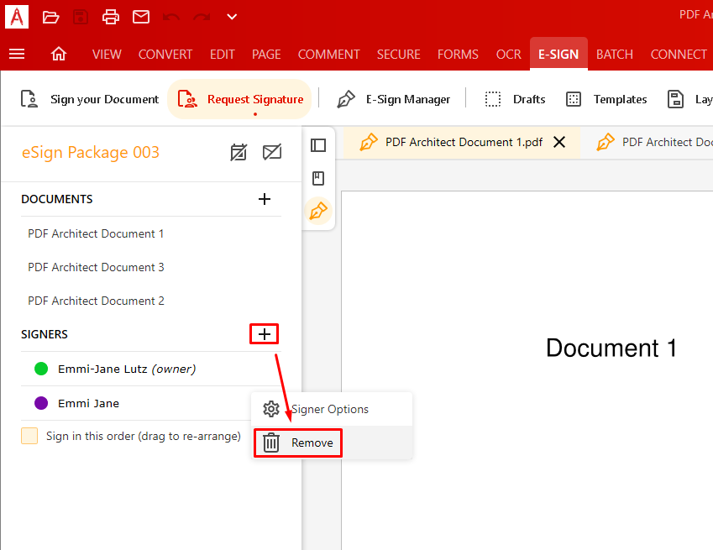
Task: Switch to the COMMENT tab
Action: 328,54
